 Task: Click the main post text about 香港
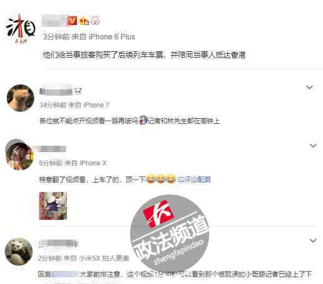[x=144, y=55]
